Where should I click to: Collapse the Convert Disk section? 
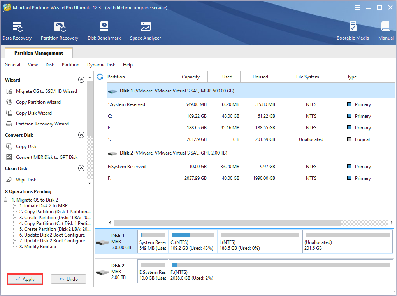(81, 135)
